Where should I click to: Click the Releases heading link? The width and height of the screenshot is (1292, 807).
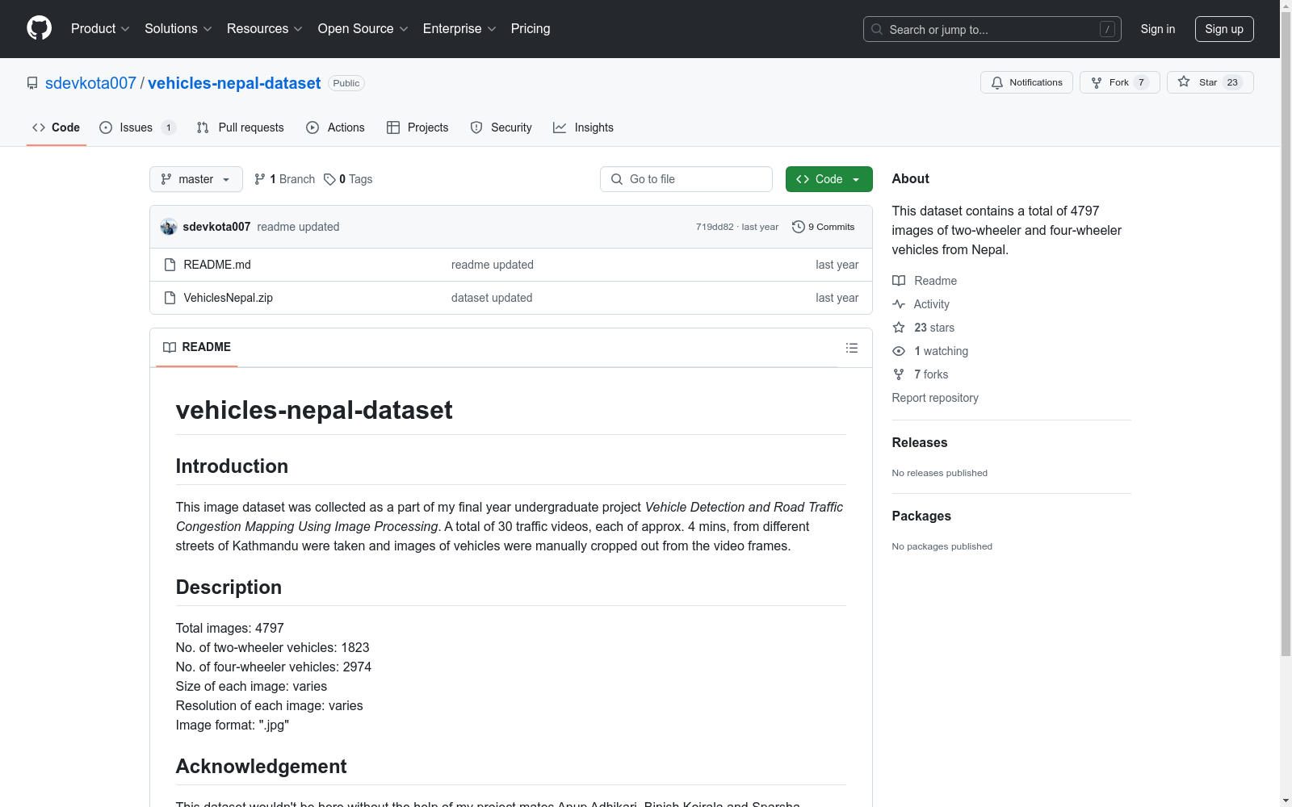pyautogui.click(x=920, y=442)
